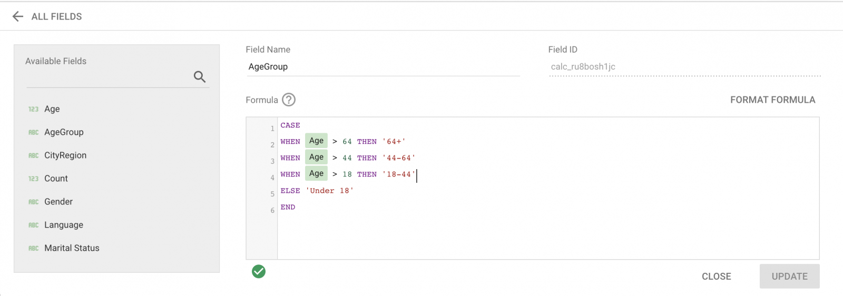Screen dimensions: 843x296
Task: Click the Age chip on formula line 2
Action: tap(316, 141)
